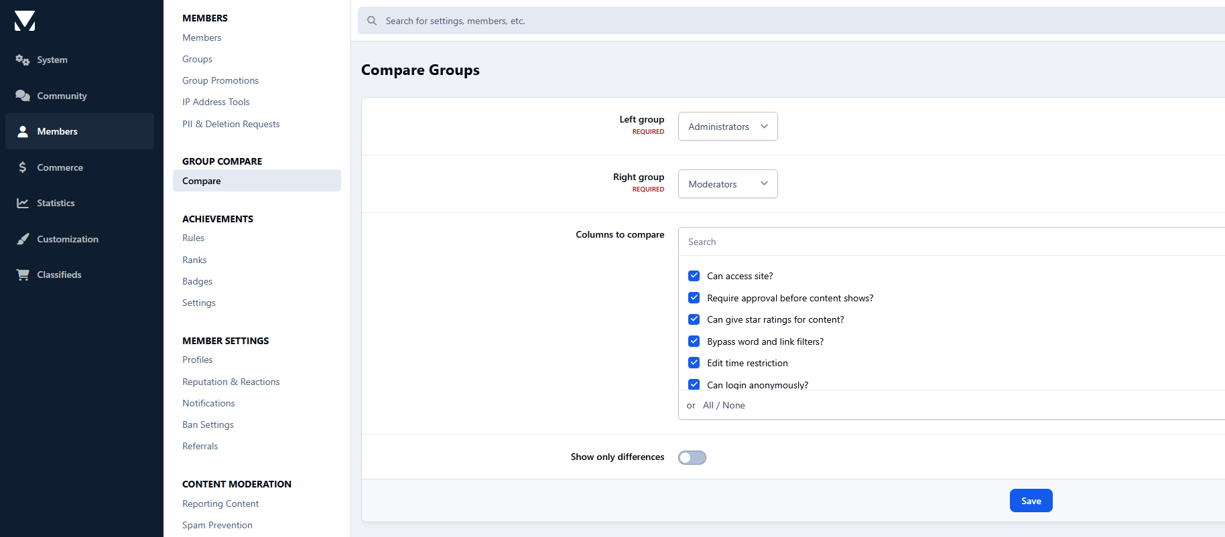Go to Reputation & Reactions settings
This screenshot has height=537, width=1225.
(231, 382)
